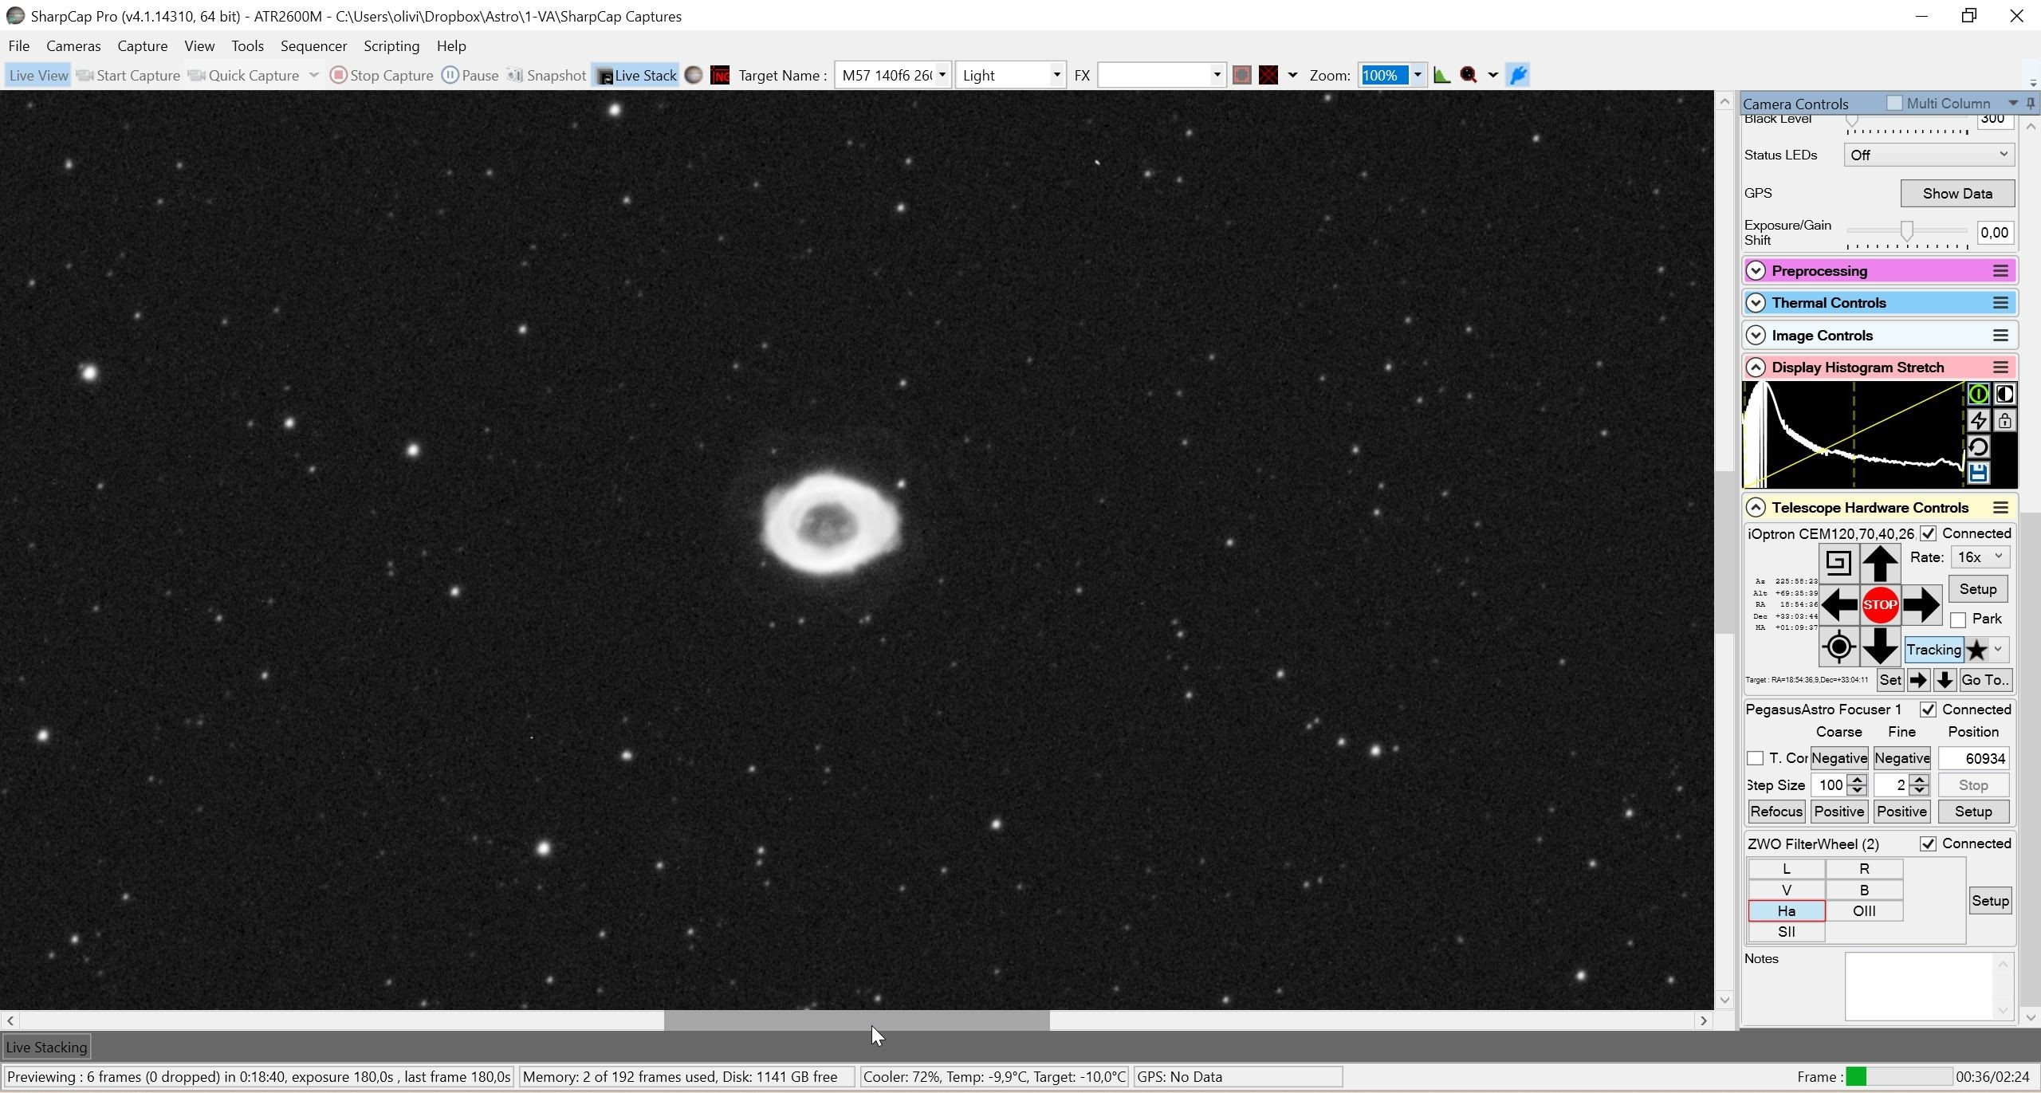Select the OIII filter button
2041x1093 pixels.
[x=1864, y=911]
